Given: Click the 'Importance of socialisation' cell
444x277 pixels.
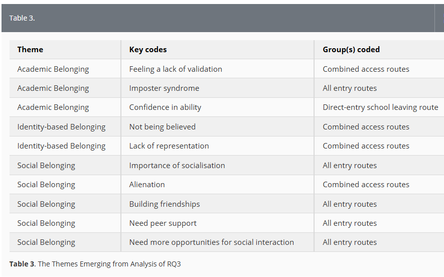Looking at the screenshot, I should coord(177,166).
